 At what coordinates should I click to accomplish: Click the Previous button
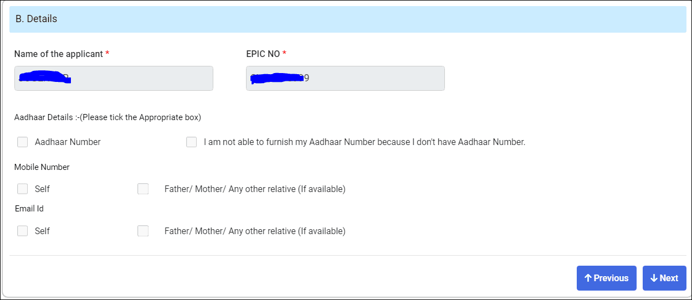coord(606,278)
